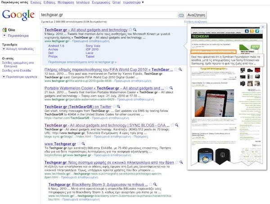Star the TechGearGR on Twitter result

pos(114,106)
